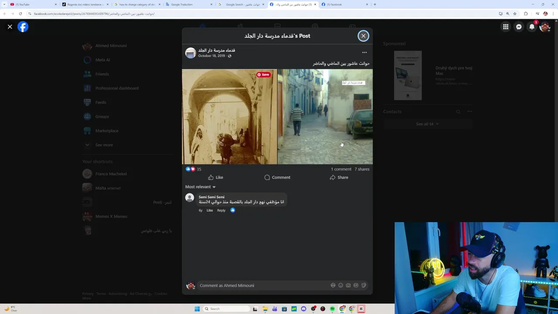Viewport: 558px width, 314px height.
Task: Open the old sepia archway photo
Action: [x=229, y=116]
